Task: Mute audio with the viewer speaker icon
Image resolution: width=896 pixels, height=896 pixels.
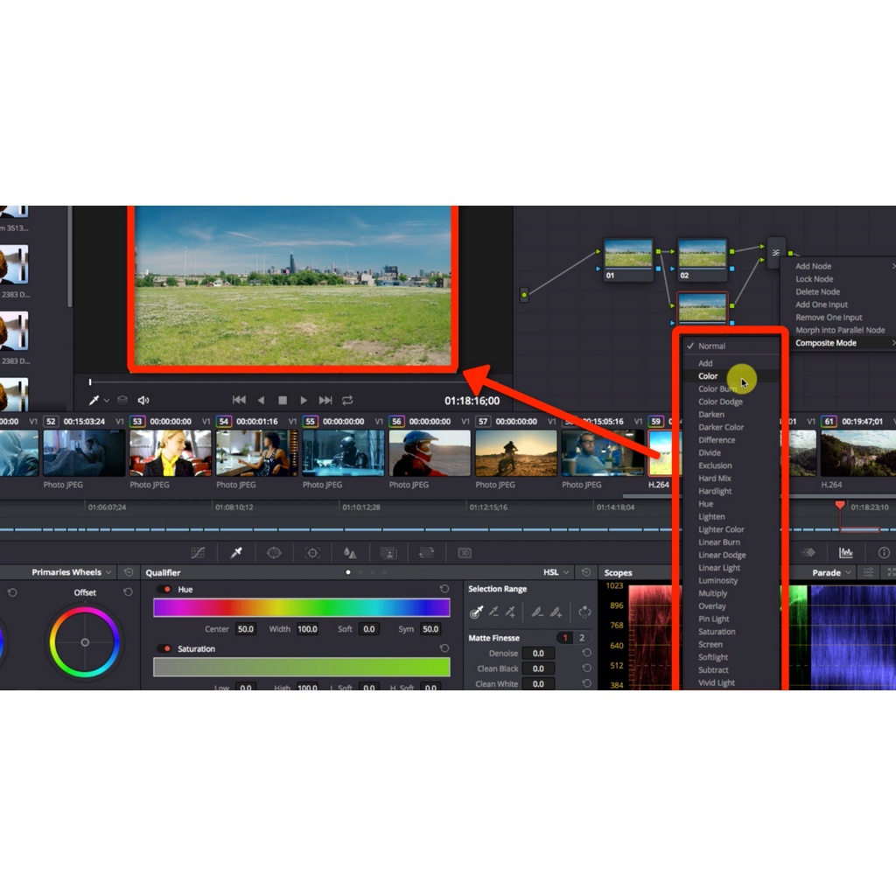Action: pyautogui.click(x=143, y=401)
